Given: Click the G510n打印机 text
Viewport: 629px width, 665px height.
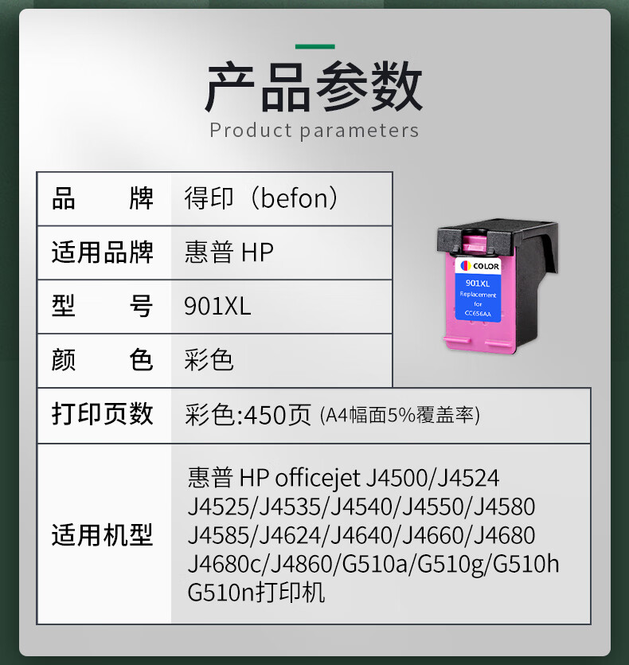Looking at the screenshot, I should point(256,592).
